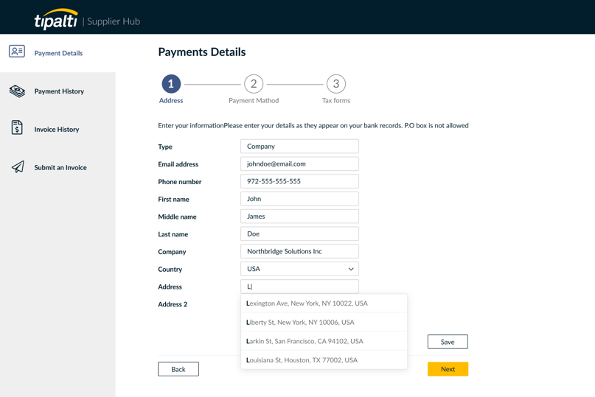Image resolution: width=595 pixels, height=397 pixels.
Task: Jump to step 2 Payment Method circle
Action: [254, 84]
